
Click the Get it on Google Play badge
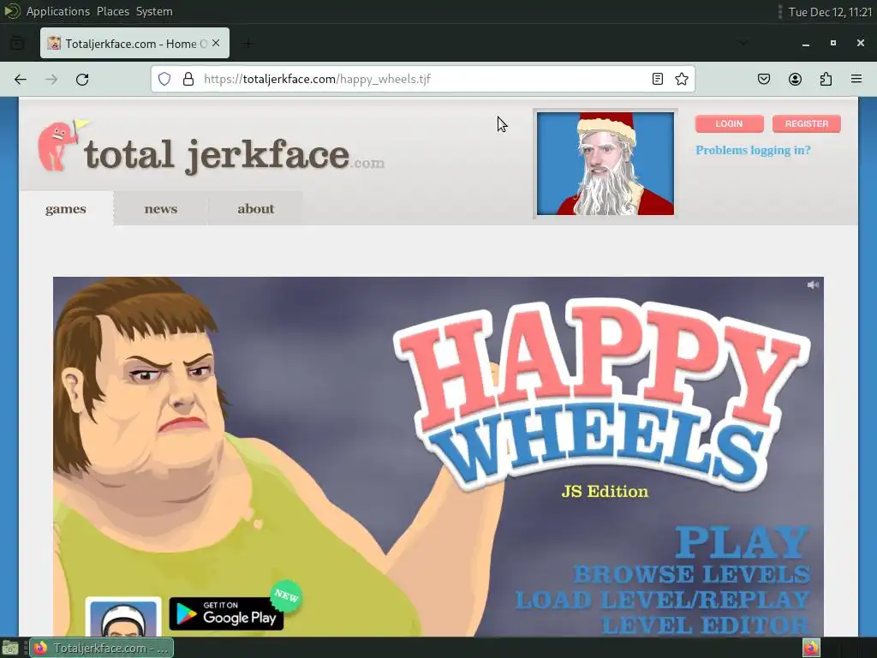click(x=226, y=613)
